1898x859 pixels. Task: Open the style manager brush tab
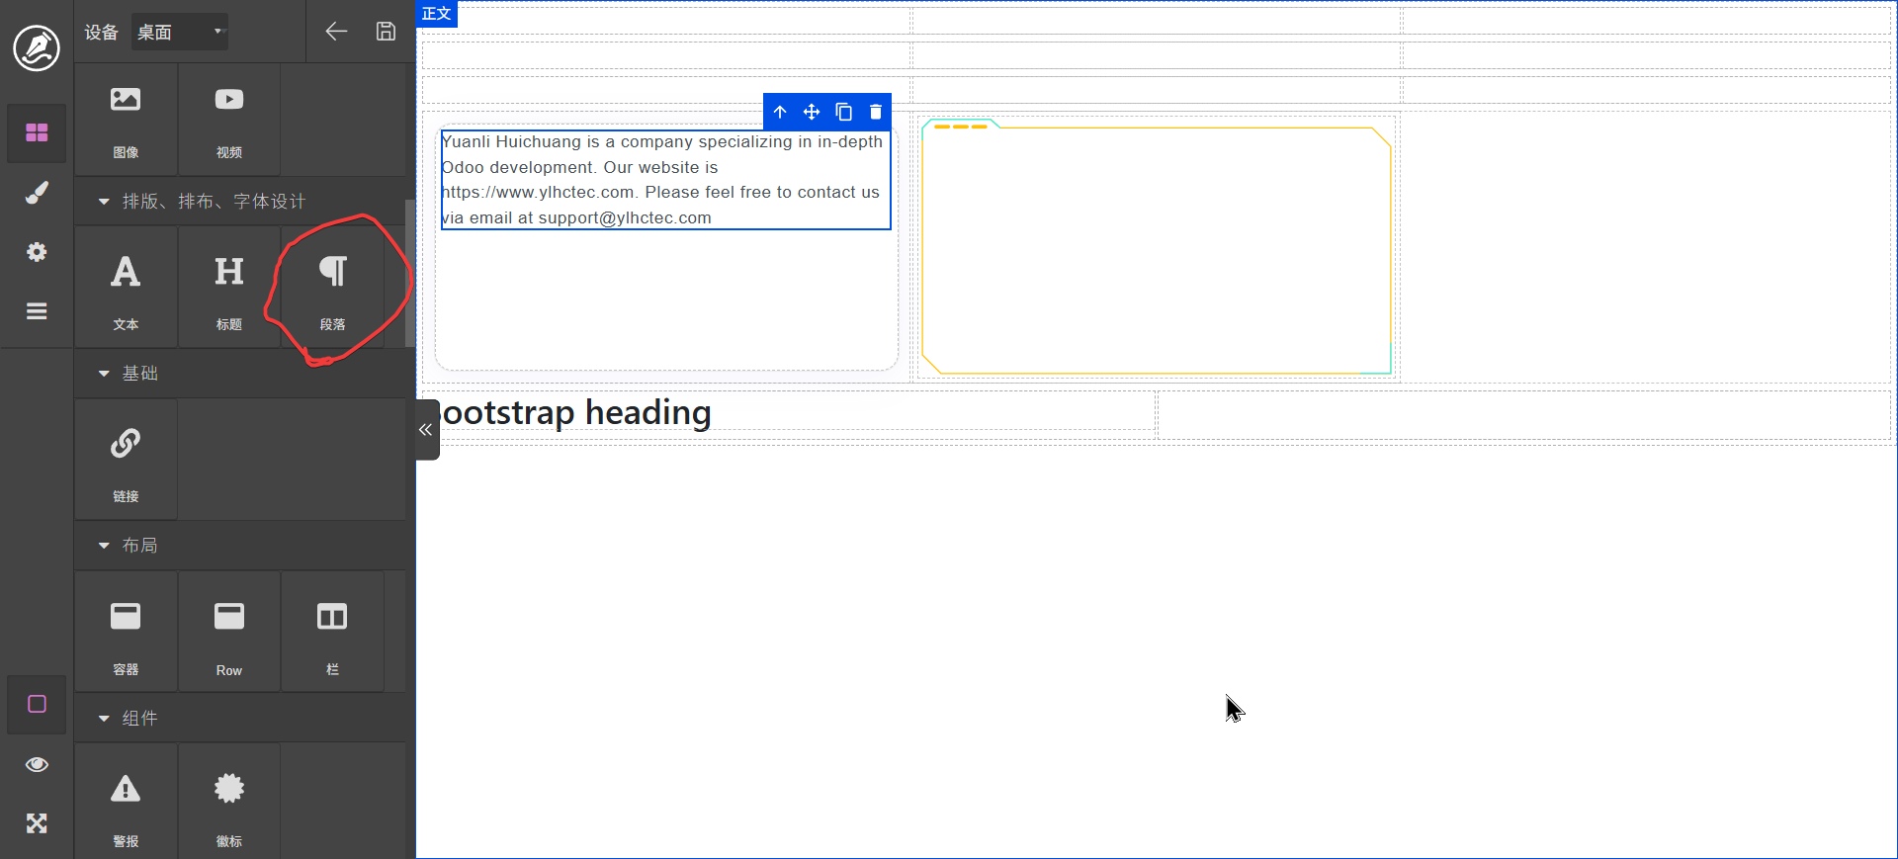pyautogui.click(x=37, y=193)
